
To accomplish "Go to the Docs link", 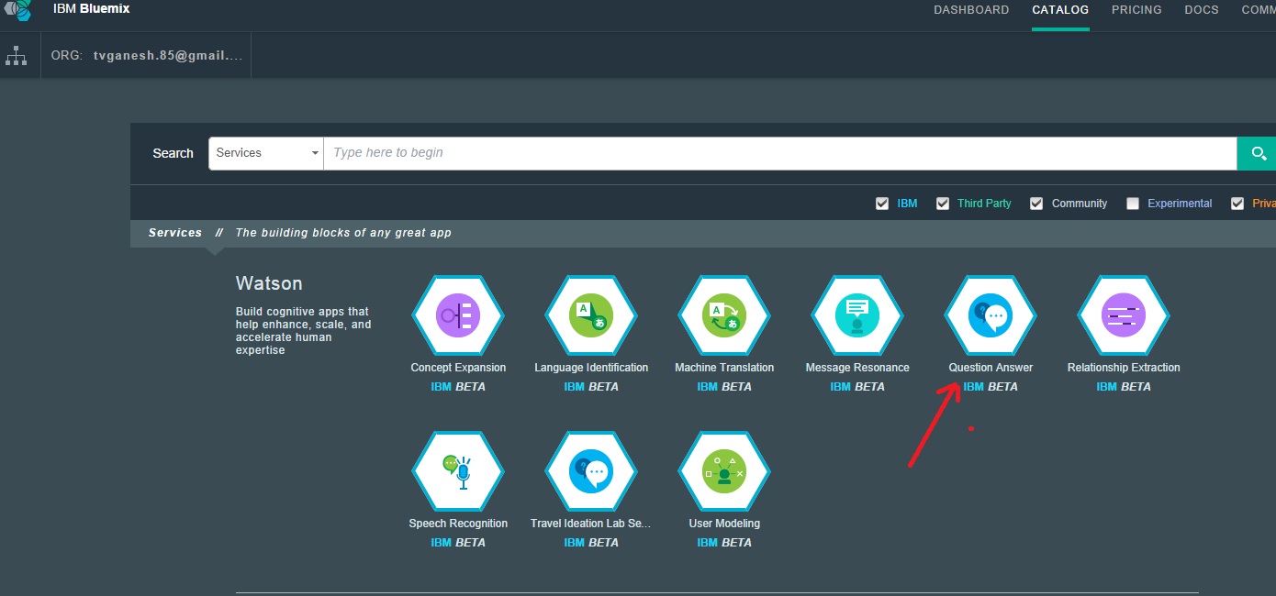I will pyautogui.click(x=1202, y=10).
